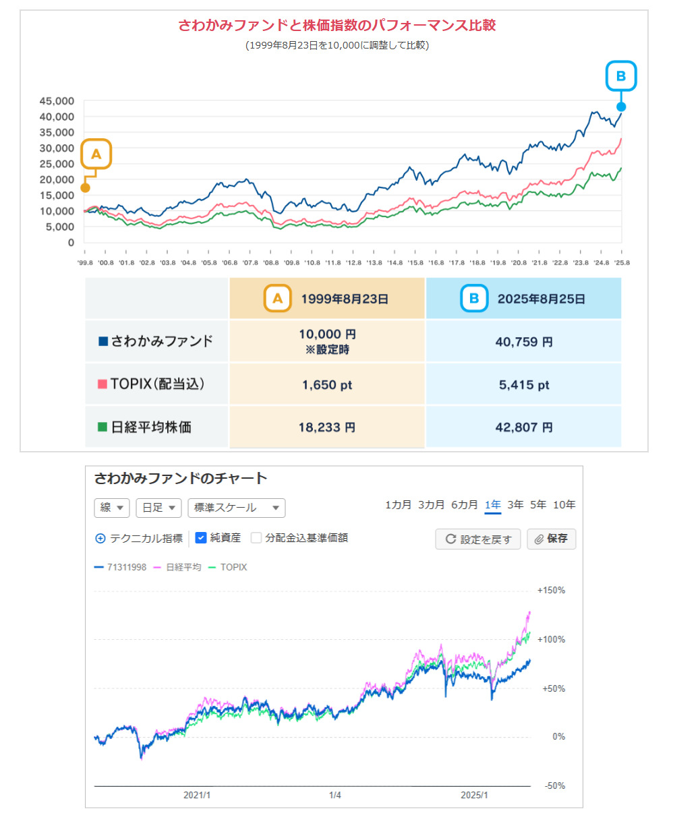Uncheck the 純資産 checkbox
Screen dimensions: 673x830
(x=200, y=538)
